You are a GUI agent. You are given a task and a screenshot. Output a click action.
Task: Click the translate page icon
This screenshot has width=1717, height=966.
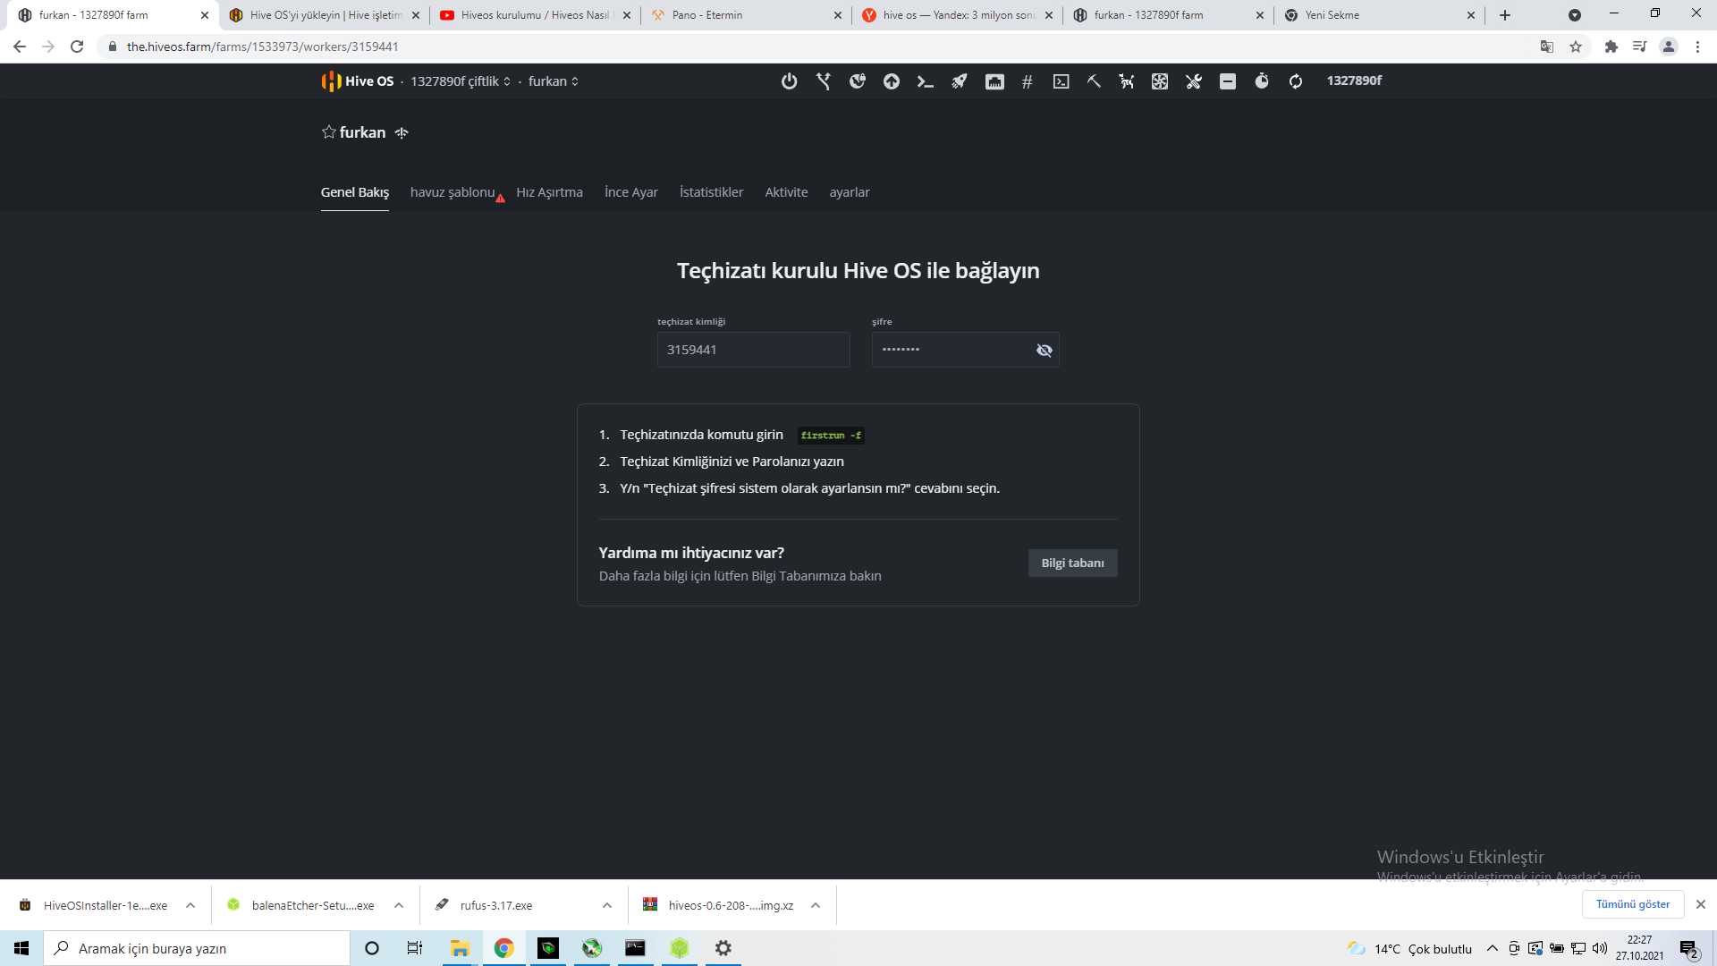click(x=1547, y=47)
